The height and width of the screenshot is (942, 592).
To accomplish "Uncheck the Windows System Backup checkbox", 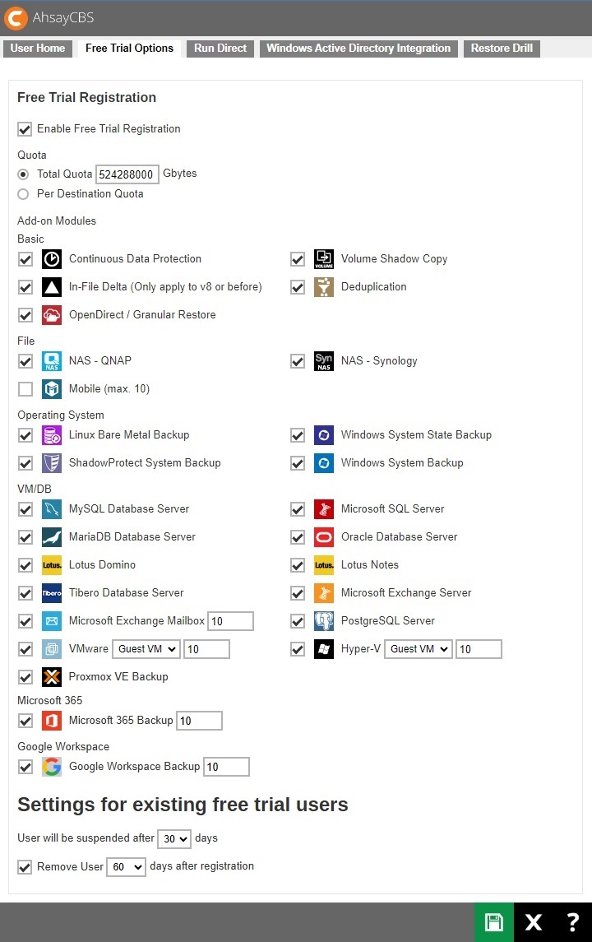I will coord(298,463).
